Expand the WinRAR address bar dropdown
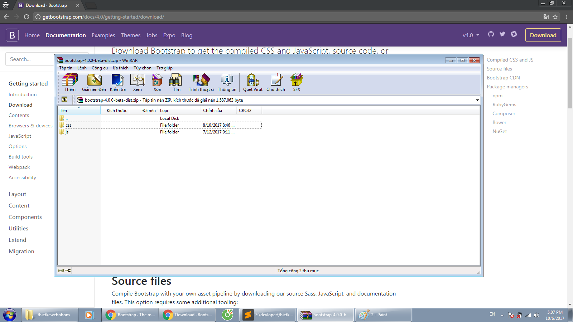The image size is (573, 322). 477,100
